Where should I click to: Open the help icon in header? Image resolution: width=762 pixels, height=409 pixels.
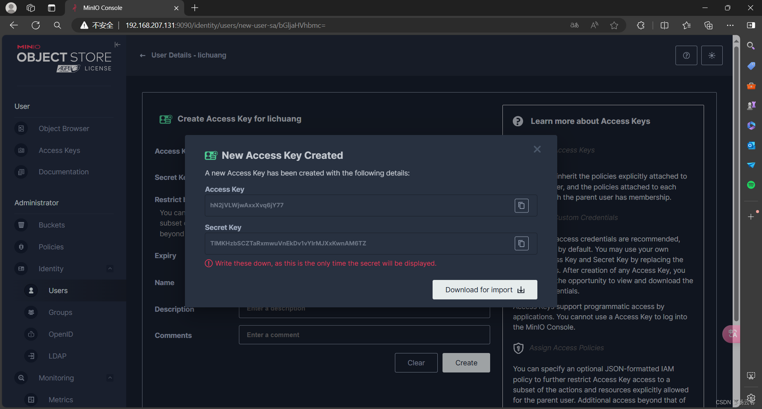[x=686, y=55]
